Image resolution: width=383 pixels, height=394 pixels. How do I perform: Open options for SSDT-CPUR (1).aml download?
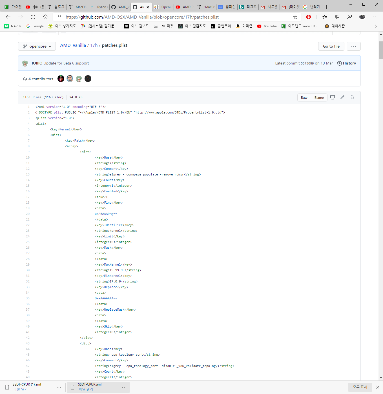(x=59, y=387)
